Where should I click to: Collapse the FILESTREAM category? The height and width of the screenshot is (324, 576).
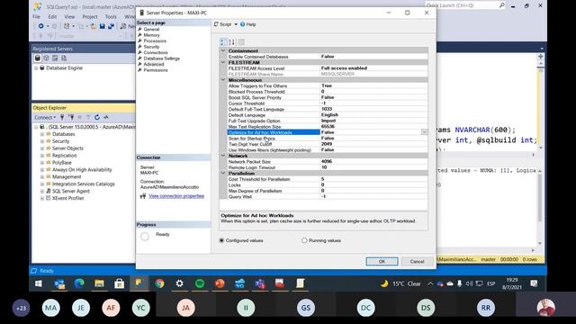click(x=223, y=62)
